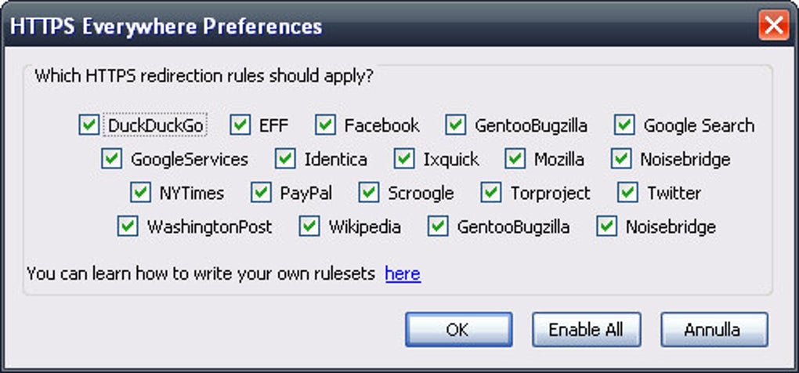The image size is (799, 373).
Task: Uncheck the Scroogle checkbox
Action: pos(369,193)
